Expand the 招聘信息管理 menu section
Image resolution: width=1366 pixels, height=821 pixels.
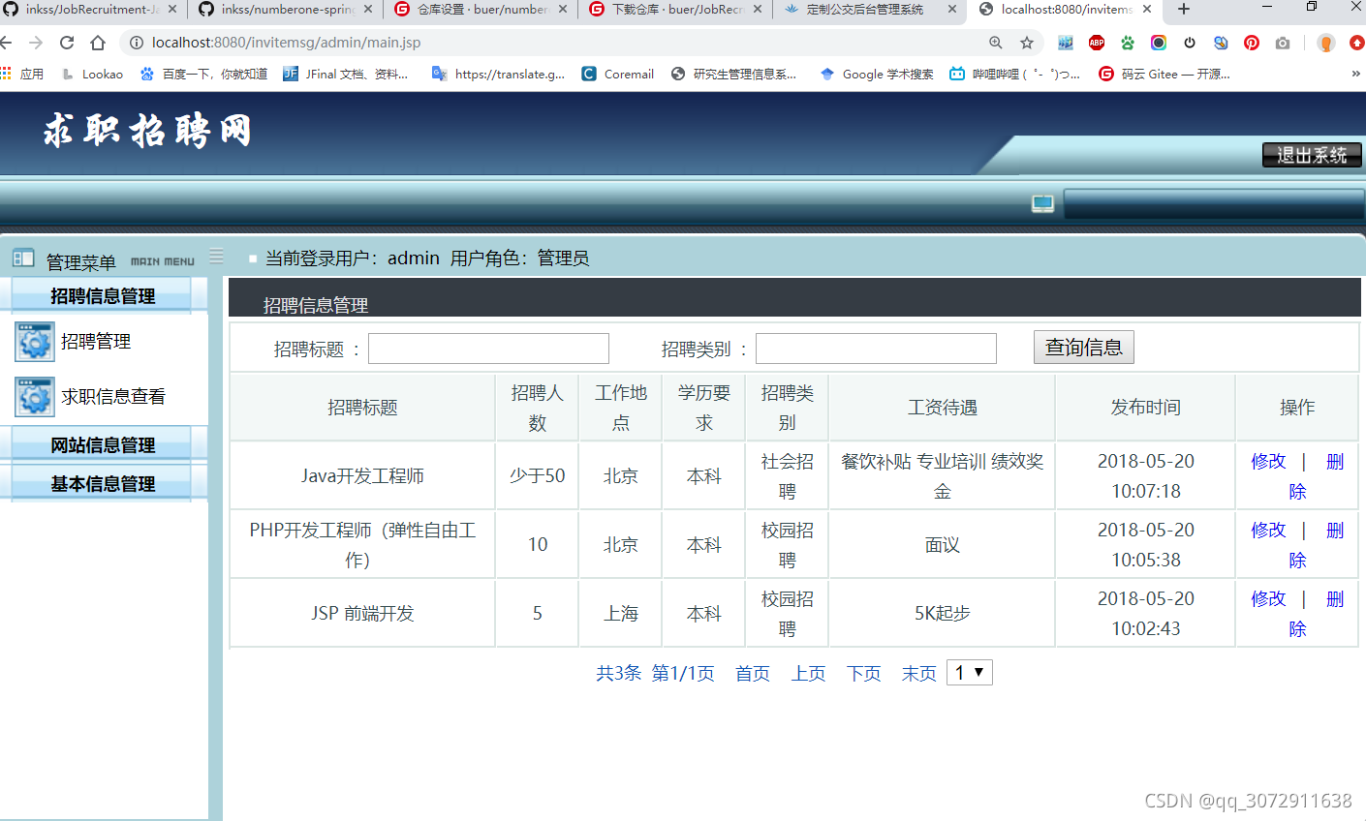point(103,296)
